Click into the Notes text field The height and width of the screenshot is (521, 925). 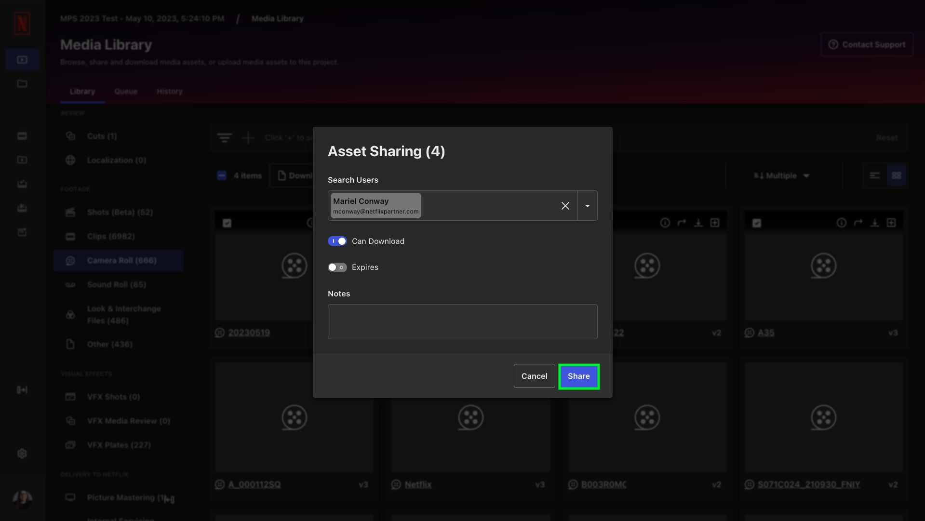point(462,321)
